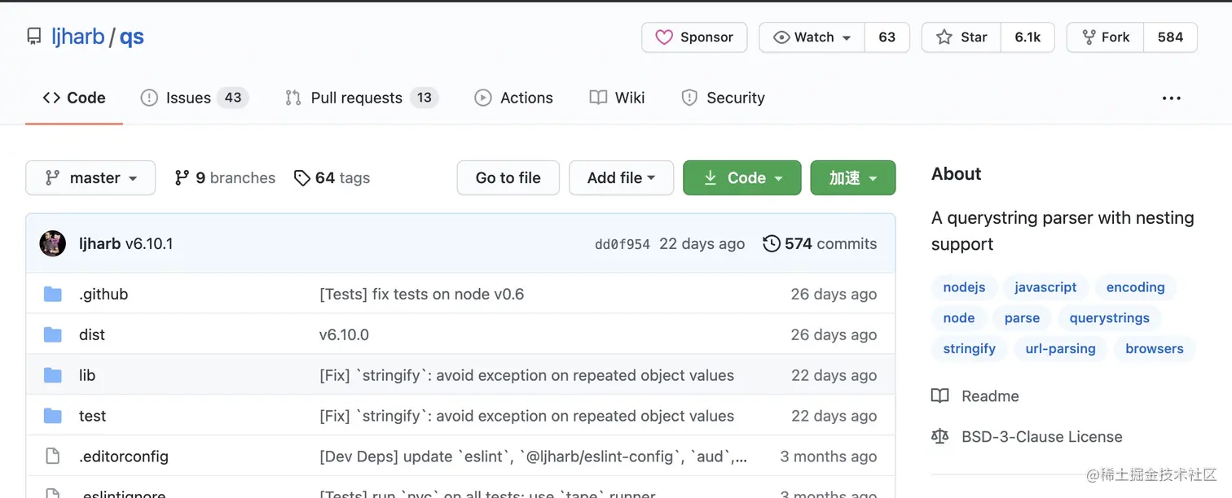1232x498 pixels.
Task: Expand the repository options ellipsis menu
Action: point(1171,98)
